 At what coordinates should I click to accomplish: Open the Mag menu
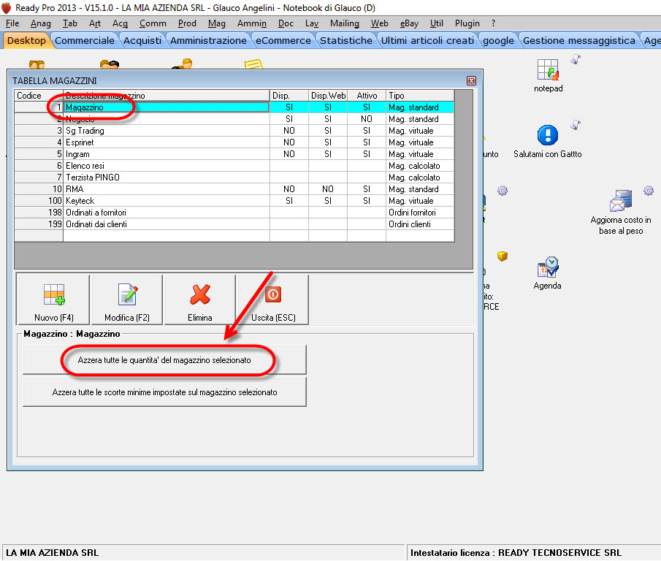tap(217, 23)
